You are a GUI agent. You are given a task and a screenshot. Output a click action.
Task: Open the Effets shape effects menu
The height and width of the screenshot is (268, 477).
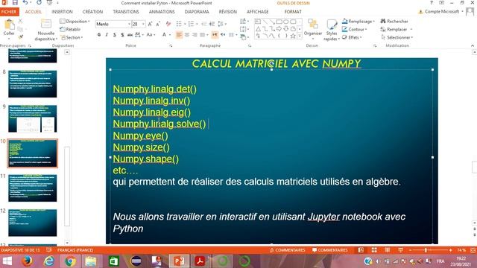(x=352, y=37)
